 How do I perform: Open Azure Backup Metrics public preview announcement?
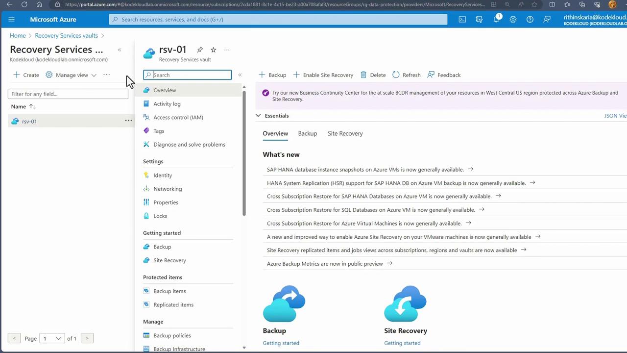(325, 264)
